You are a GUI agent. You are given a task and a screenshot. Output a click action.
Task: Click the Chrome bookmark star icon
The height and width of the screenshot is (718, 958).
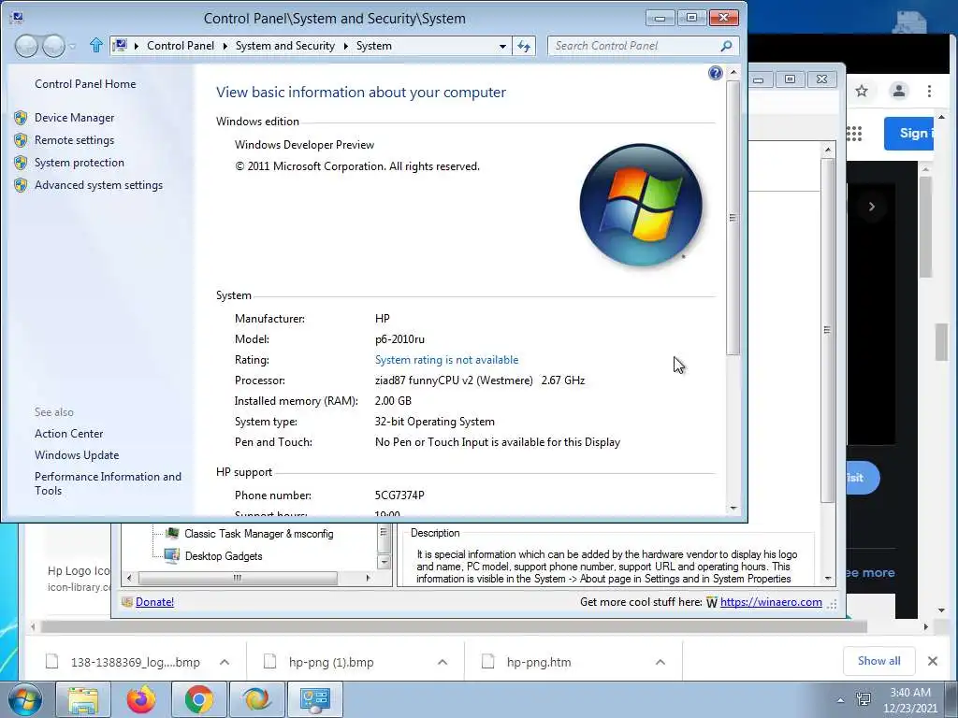(862, 91)
